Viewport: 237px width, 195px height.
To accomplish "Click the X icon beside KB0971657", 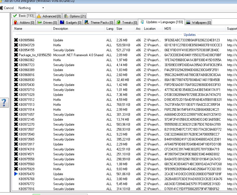I will (x=16, y=114).
